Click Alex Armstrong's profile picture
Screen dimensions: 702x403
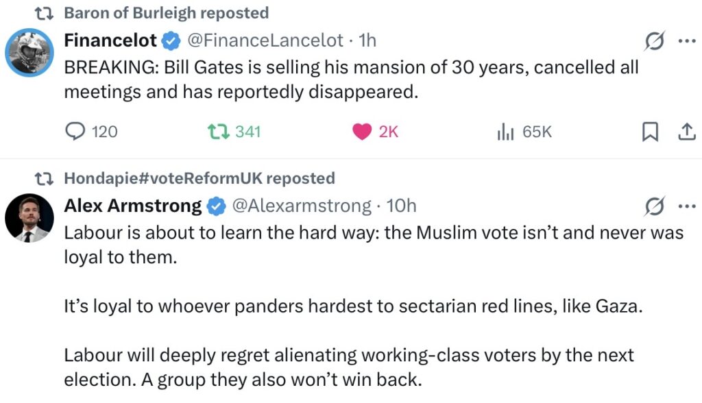point(29,218)
